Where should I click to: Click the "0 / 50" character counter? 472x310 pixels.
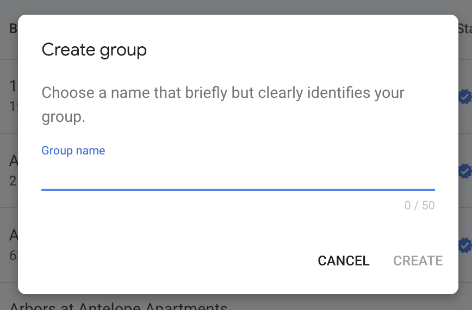419,206
